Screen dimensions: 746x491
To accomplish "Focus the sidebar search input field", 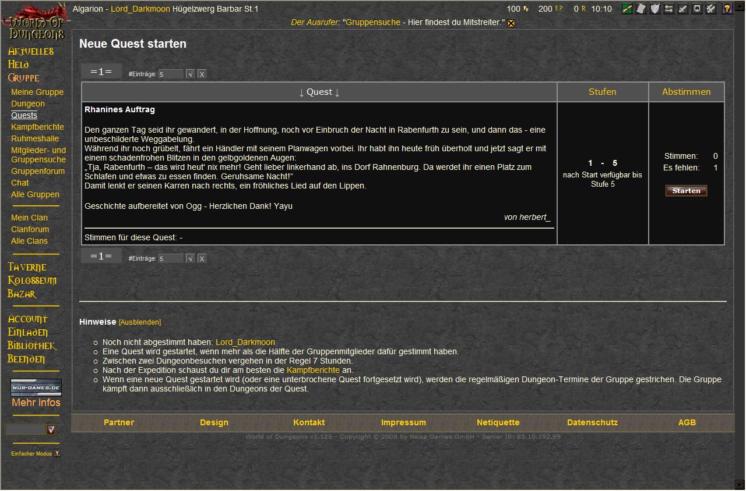I will pyautogui.click(x=25, y=430).
